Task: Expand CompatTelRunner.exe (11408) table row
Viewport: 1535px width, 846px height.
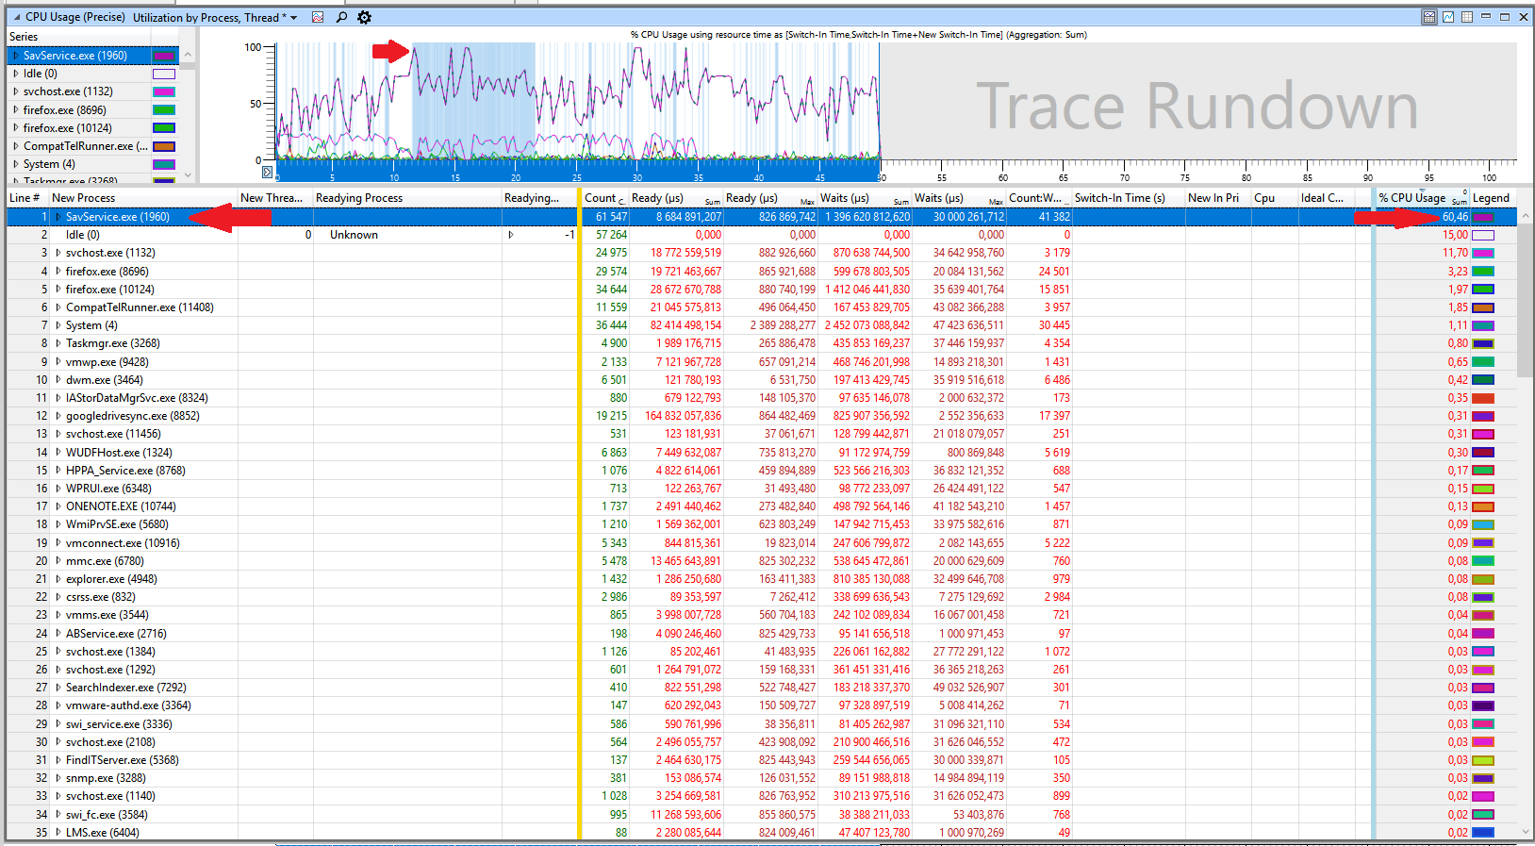Action: [58, 307]
